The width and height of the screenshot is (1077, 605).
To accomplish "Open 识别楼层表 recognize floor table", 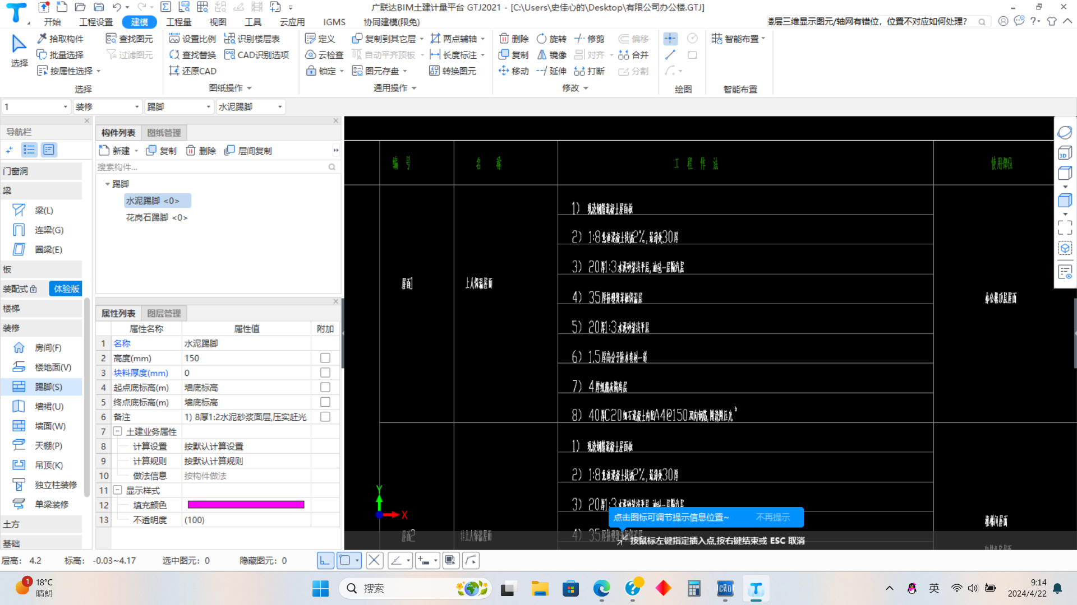I will pos(252,39).
